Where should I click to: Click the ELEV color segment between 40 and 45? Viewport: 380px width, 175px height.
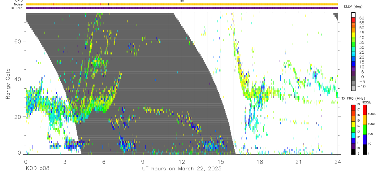353,35
